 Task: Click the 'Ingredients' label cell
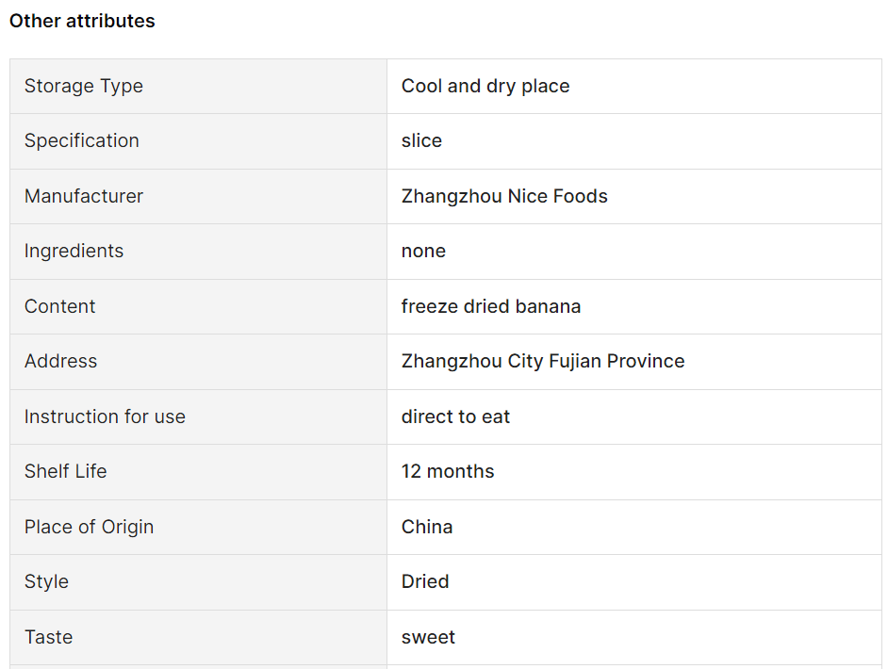[x=74, y=251]
